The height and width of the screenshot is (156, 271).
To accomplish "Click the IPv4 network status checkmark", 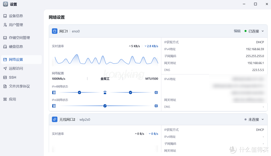I will click(x=80, y=92).
